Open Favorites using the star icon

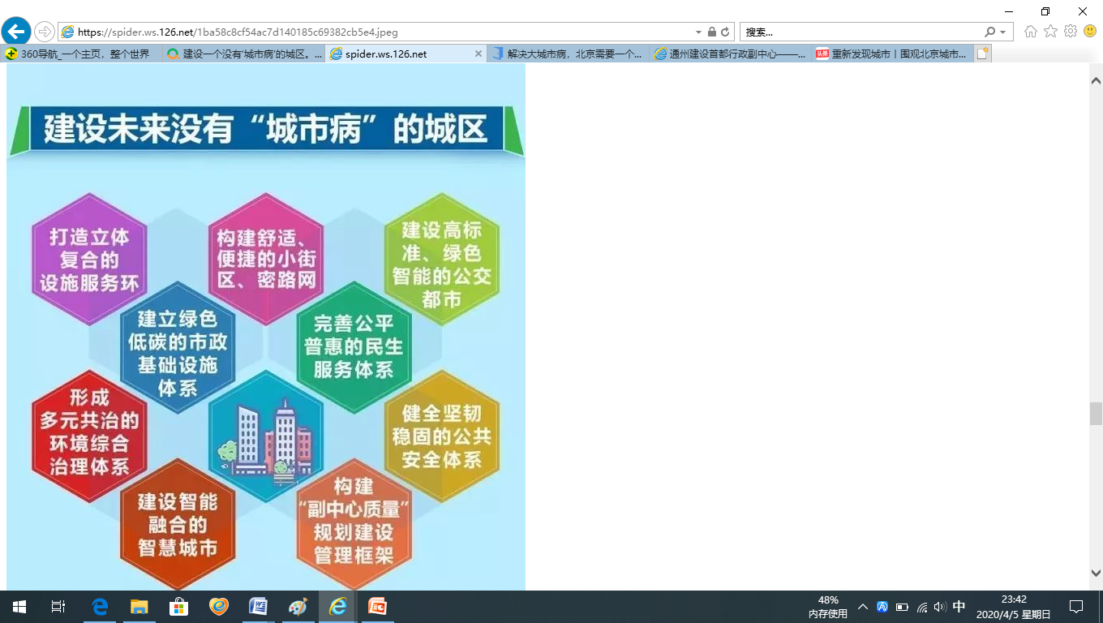coord(1050,32)
